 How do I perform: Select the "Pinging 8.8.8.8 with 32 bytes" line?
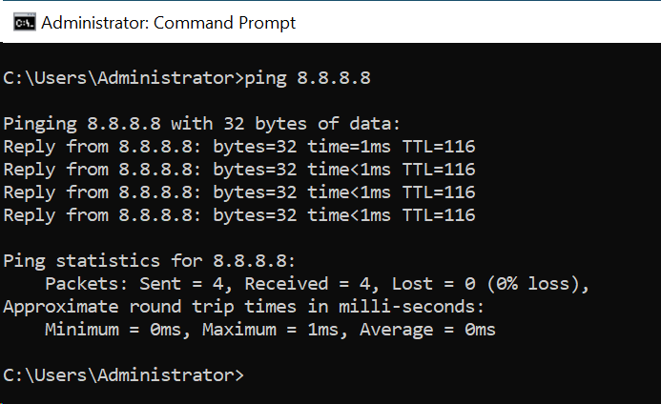pos(201,124)
